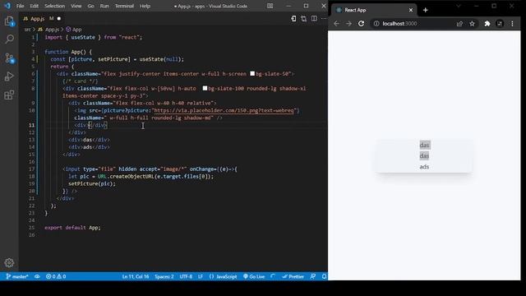Open the Extensions view
The width and height of the screenshot is (526, 296).
(9, 95)
